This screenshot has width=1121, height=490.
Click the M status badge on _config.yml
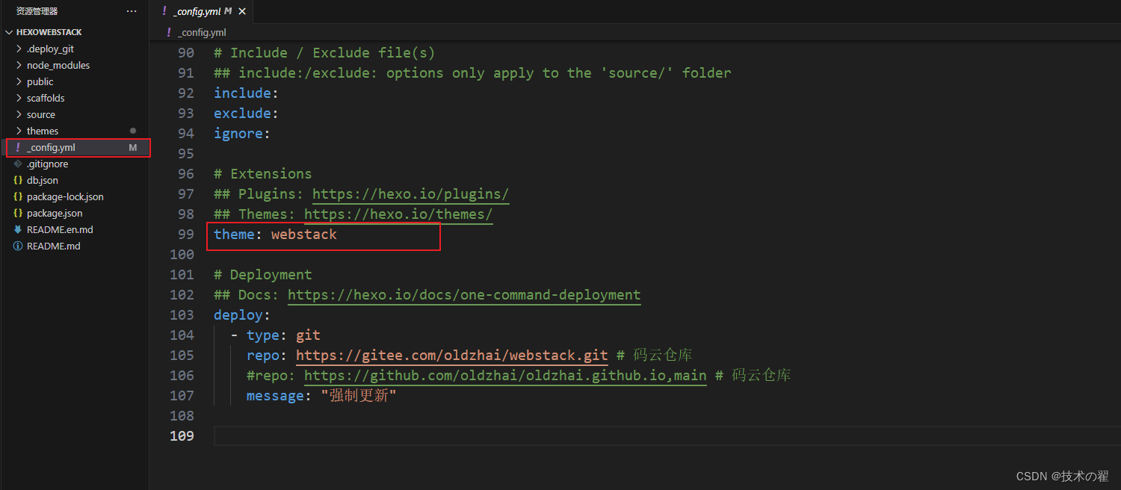pyautogui.click(x=133, y=147)
